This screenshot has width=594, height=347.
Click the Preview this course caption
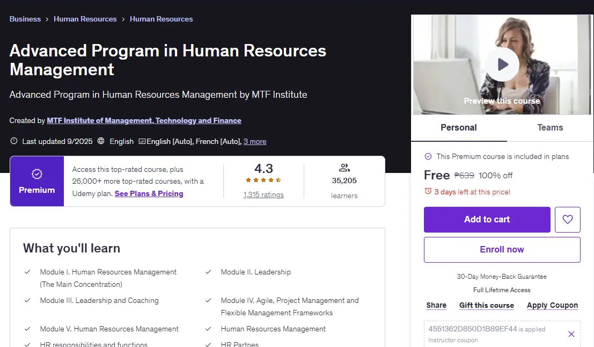502,101
